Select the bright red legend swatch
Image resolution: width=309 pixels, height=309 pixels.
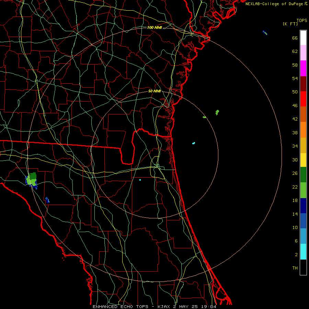click(x=303, y=99)
